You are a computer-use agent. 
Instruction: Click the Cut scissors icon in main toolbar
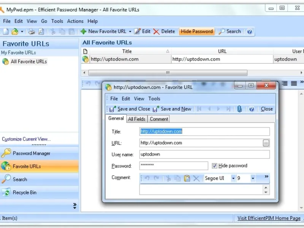pos(53,32)
